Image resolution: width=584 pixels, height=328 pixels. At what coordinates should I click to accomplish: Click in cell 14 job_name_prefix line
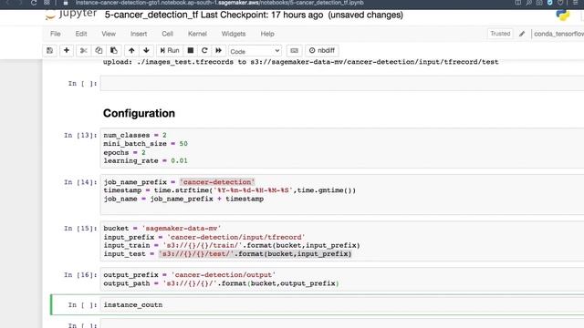coord(179,182)
